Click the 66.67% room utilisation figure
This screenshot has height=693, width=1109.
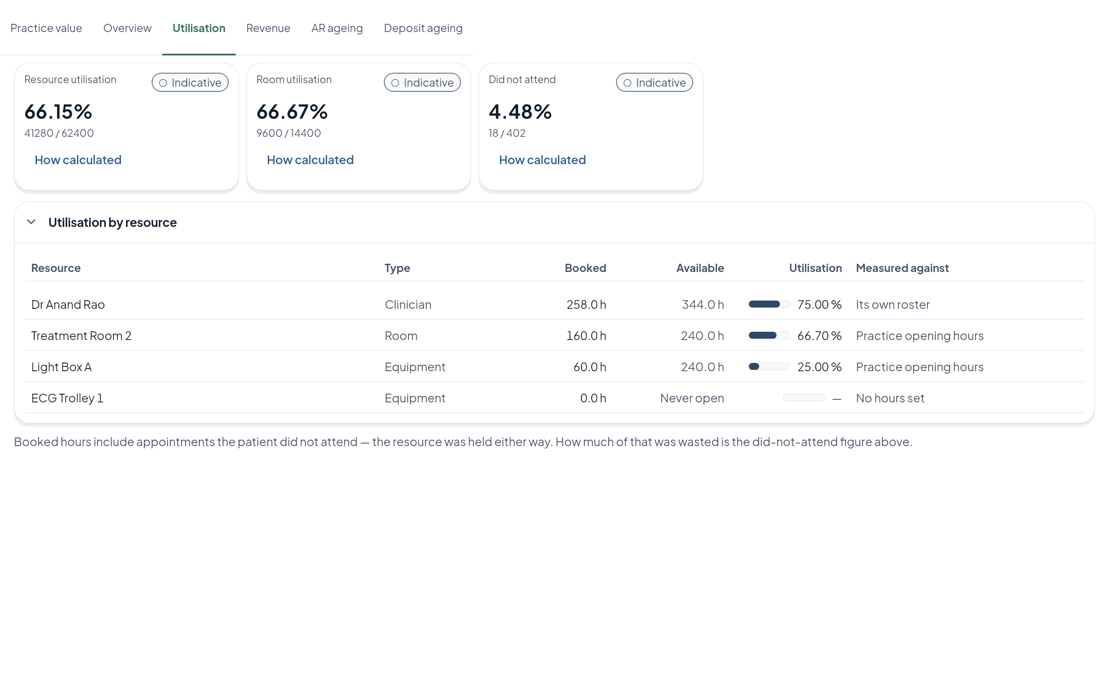pyautogui.click(x=292, y=112)
